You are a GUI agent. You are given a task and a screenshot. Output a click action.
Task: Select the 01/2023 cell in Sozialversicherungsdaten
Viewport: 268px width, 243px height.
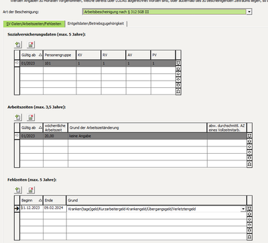point(31,63)
